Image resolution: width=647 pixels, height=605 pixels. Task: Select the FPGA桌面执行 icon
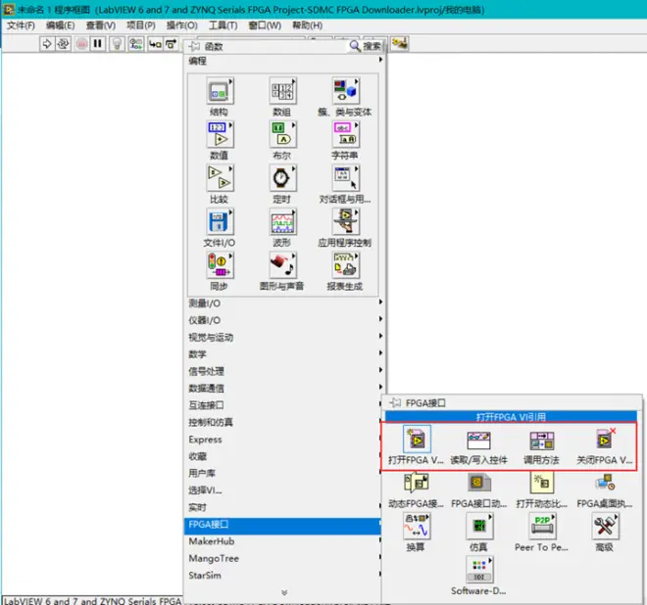coord(605,483)
